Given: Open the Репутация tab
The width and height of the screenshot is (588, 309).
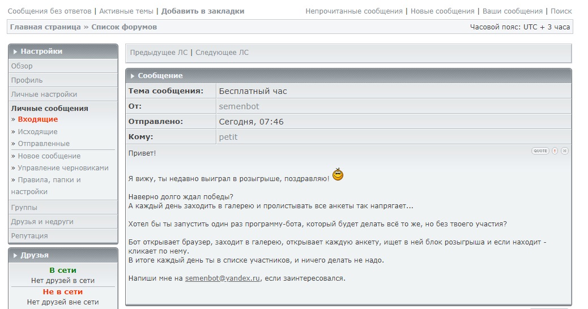Looking at the screenshot, I should [x=29, y=236].
